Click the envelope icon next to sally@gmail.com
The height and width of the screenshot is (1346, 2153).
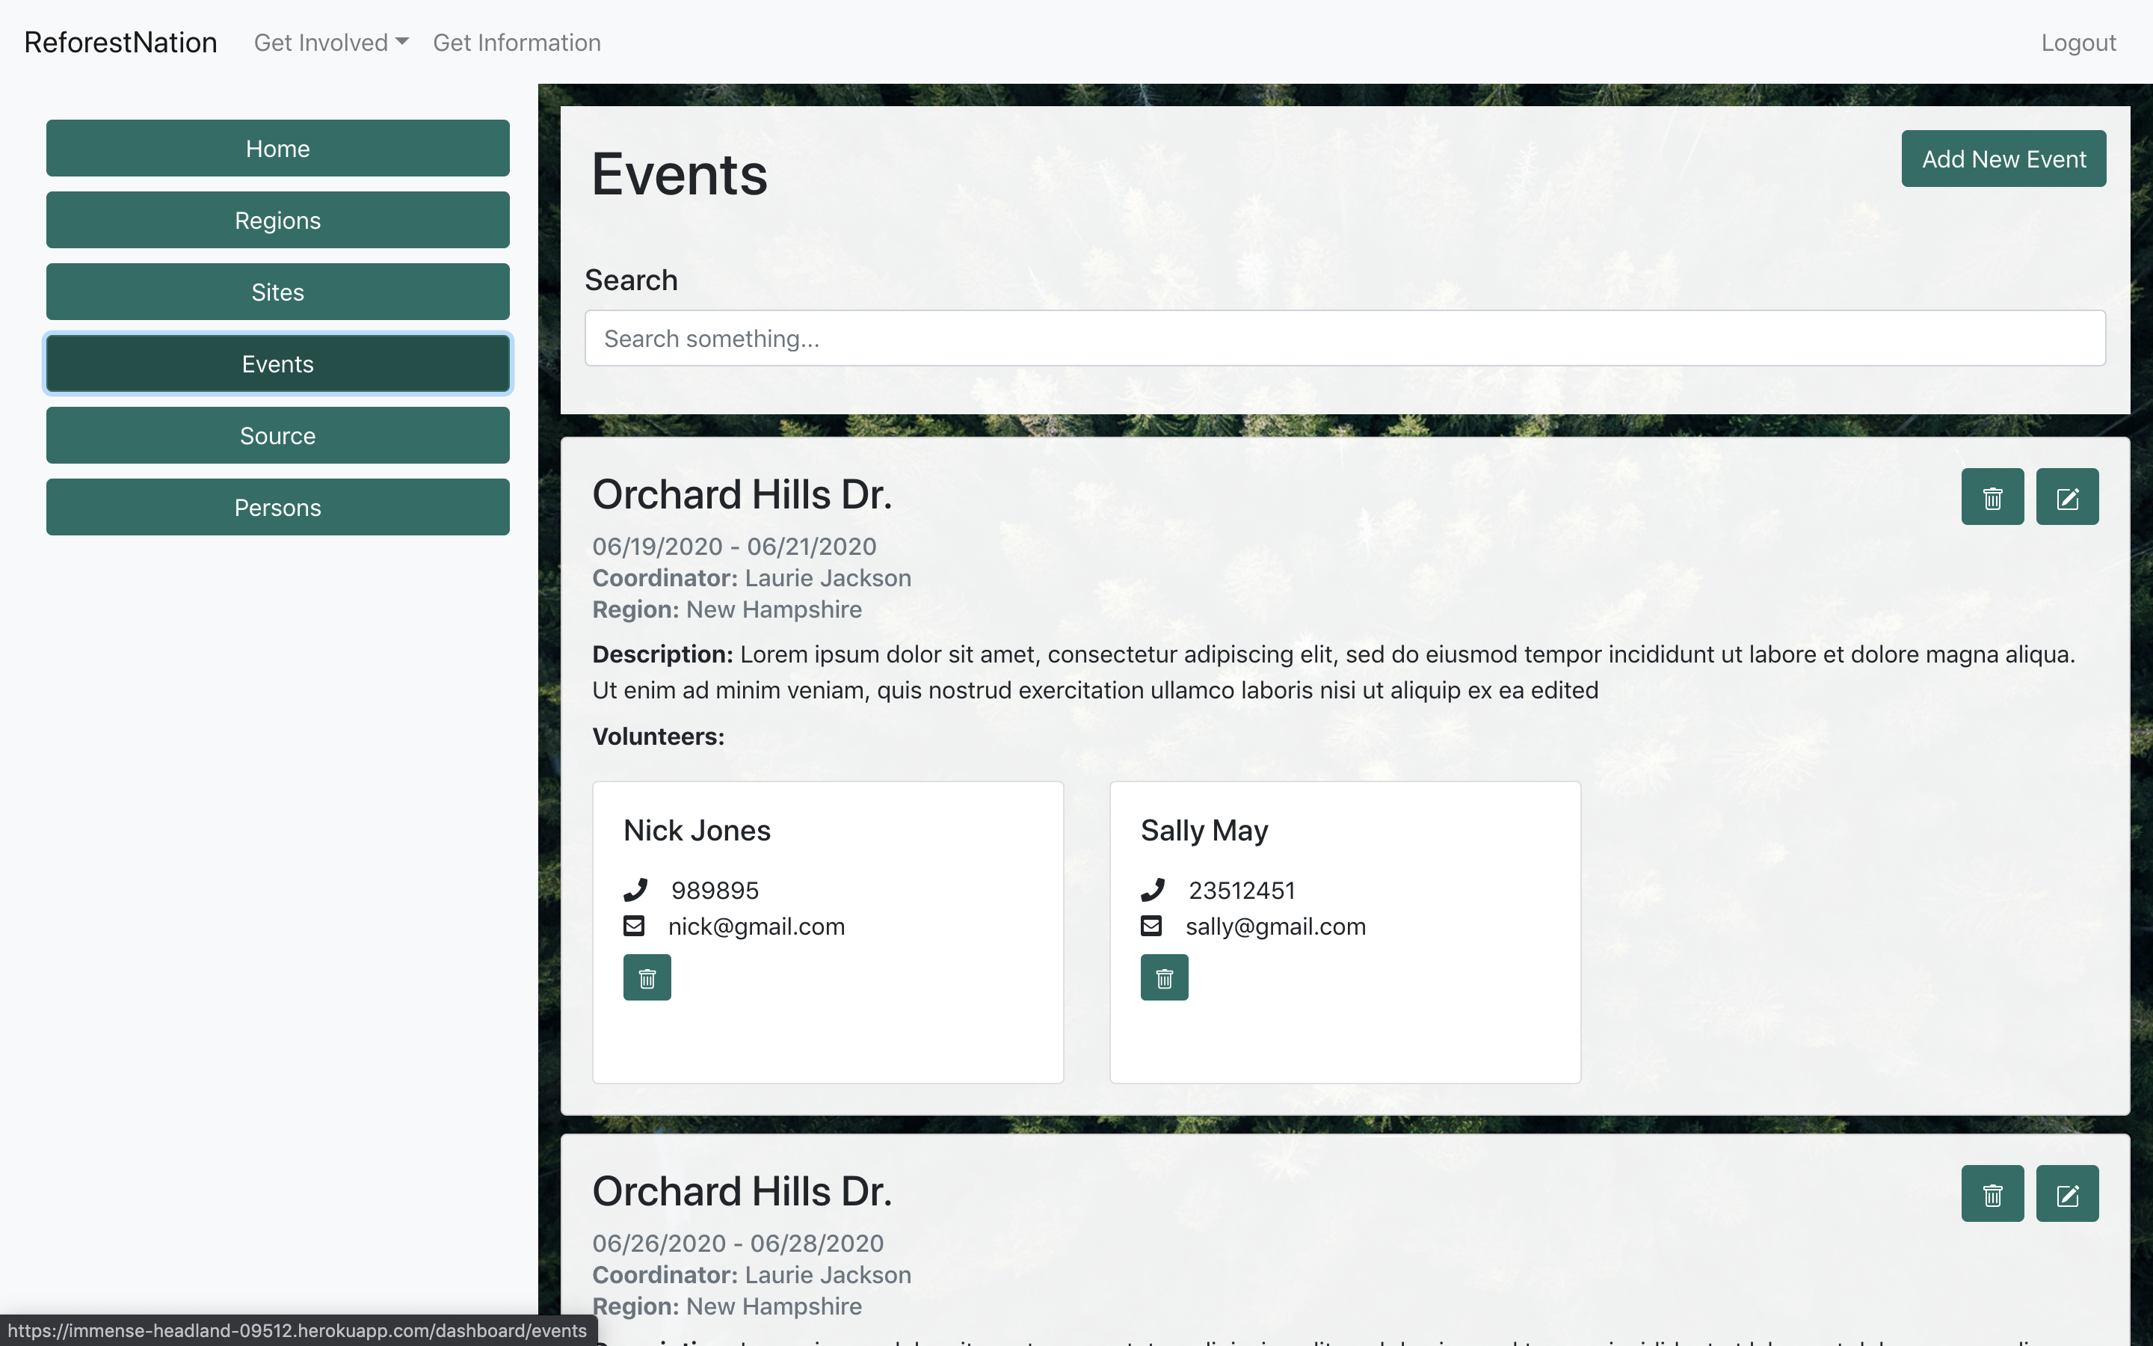click(x=1151, y=926)
